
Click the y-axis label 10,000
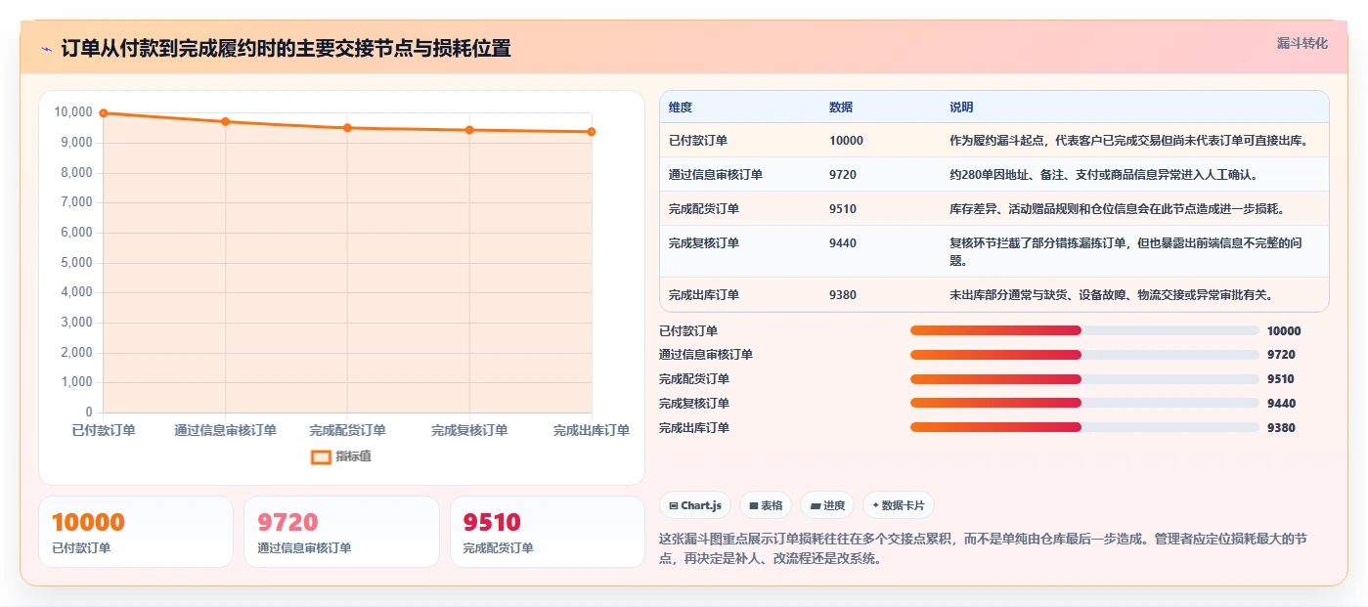pyautogui.click(x=73, y=112)
